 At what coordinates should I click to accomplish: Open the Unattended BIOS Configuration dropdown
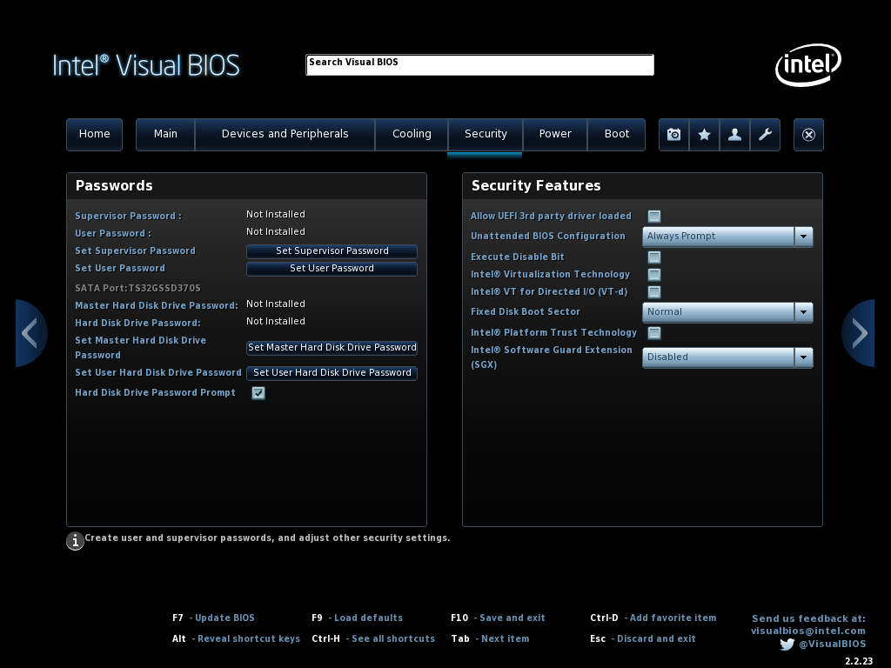pyautogui.click(x=727, y=237)
